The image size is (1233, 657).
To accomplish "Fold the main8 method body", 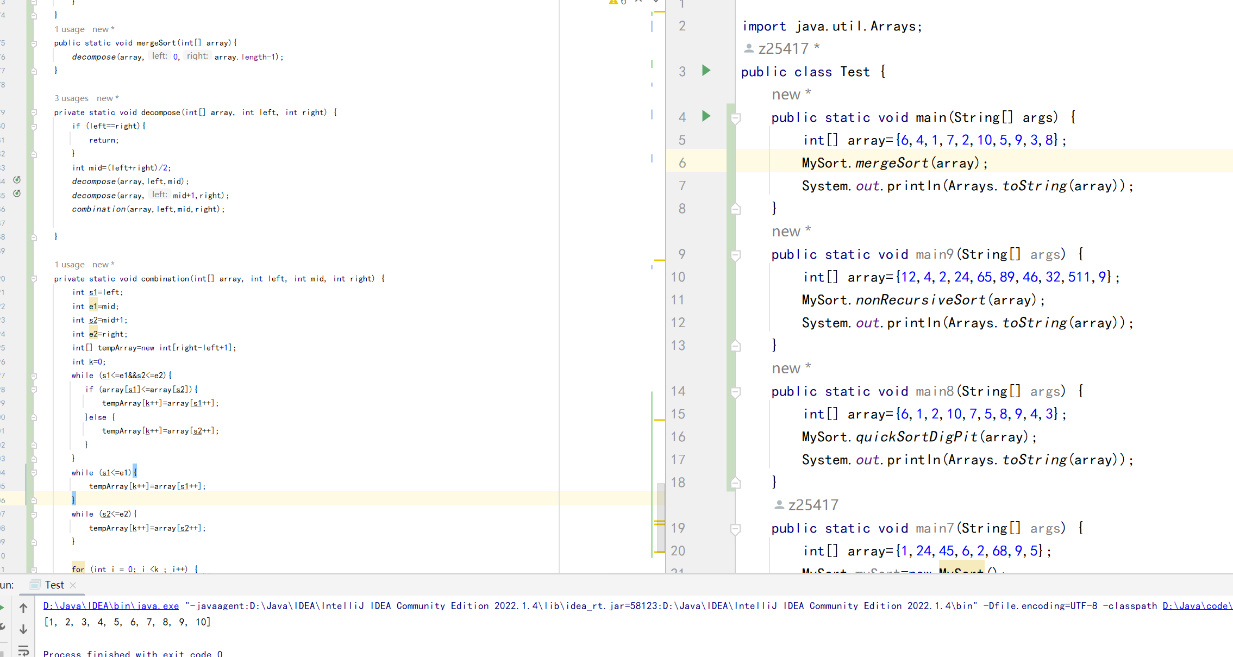I will pos(735,391).
